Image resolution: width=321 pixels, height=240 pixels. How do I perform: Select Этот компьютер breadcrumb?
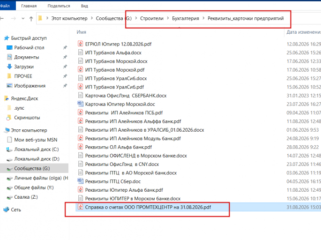click(69, 18)
